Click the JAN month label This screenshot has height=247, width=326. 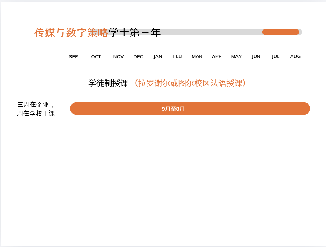pyautogui.click(x=158, y=56)
